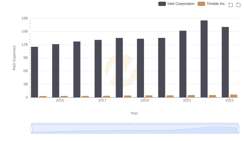244x141 pixels.
Task: Click Trimble's 2023 orange bar
Action: coord(234,96)
